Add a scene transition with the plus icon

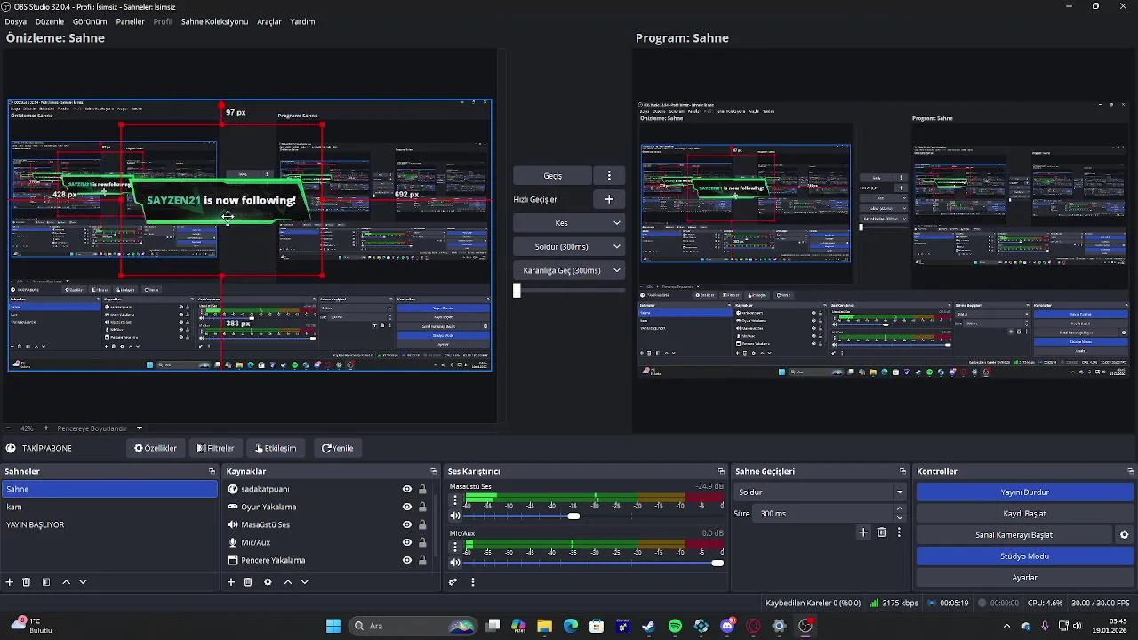(862, 532)
